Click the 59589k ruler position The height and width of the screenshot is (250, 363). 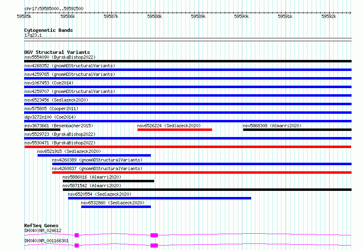point(198,16)
